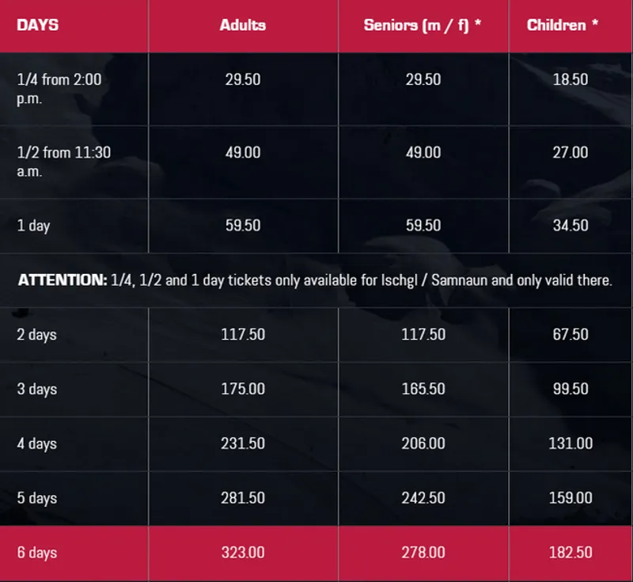This screenshot has height=582, width=633.
Task: Click the 1/2 from 11:30 a.m. row label
Action: pos(63,162)
